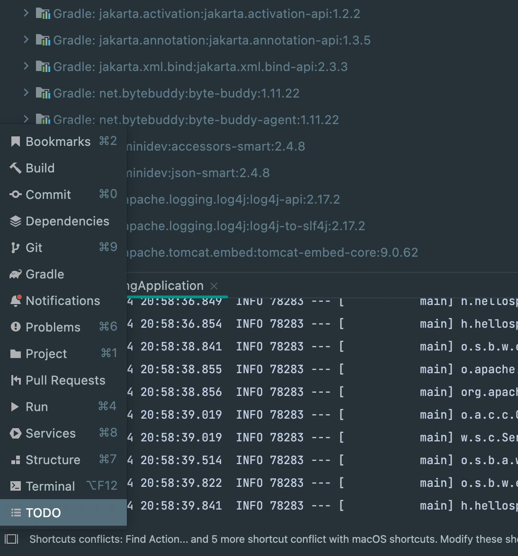Click the Services icon
The height and width of the screenshot is (556, 518).
tap(15, 433)
